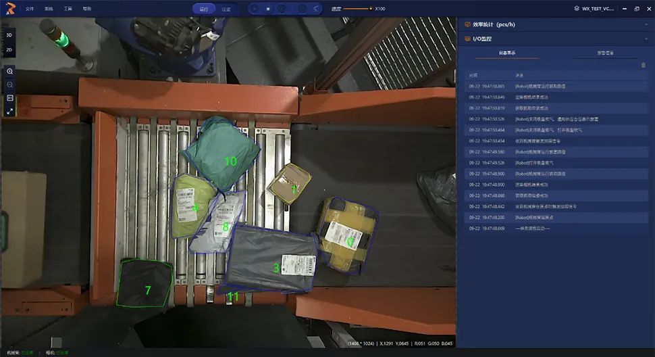The width and height of the screenshot is (655, 357).
Task: Click the 1:1 actual size icon
Action: click(x=9, y=98)
